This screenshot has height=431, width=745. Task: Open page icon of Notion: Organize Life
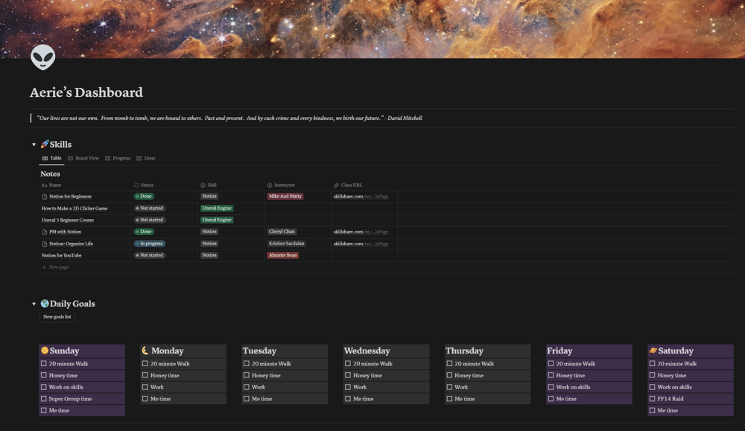pos(44,244)
